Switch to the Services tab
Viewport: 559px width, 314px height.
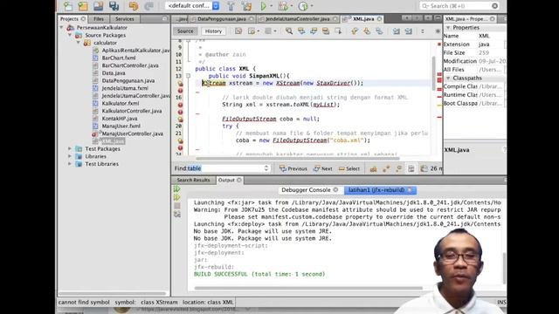125,19
